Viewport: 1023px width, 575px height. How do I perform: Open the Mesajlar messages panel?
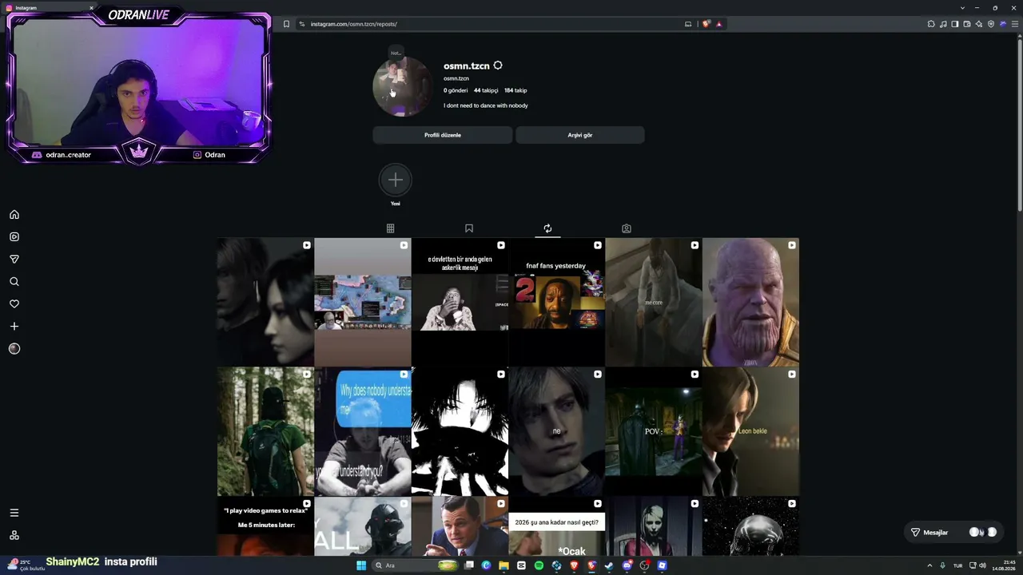click(x=953, y=533)
